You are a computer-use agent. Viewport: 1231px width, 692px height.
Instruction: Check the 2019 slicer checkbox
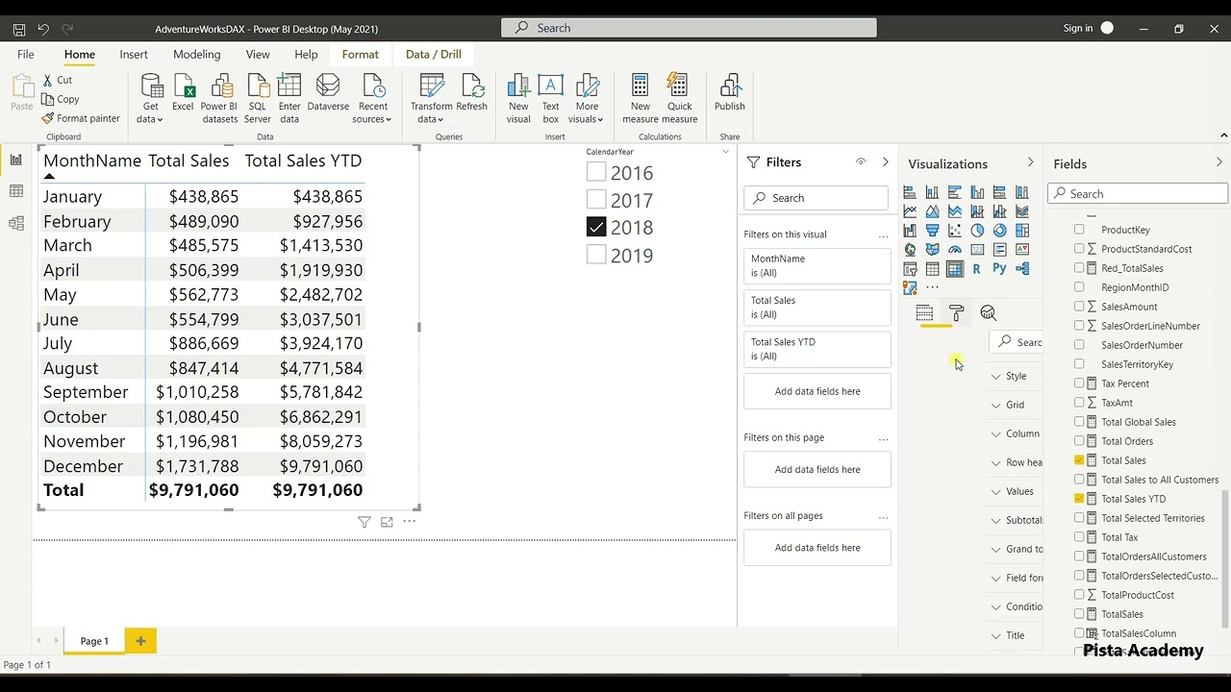tap(596, 255)
